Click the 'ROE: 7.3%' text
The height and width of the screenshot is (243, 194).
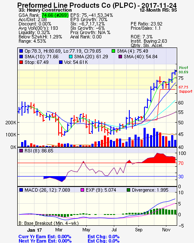[x=141, y=37]
